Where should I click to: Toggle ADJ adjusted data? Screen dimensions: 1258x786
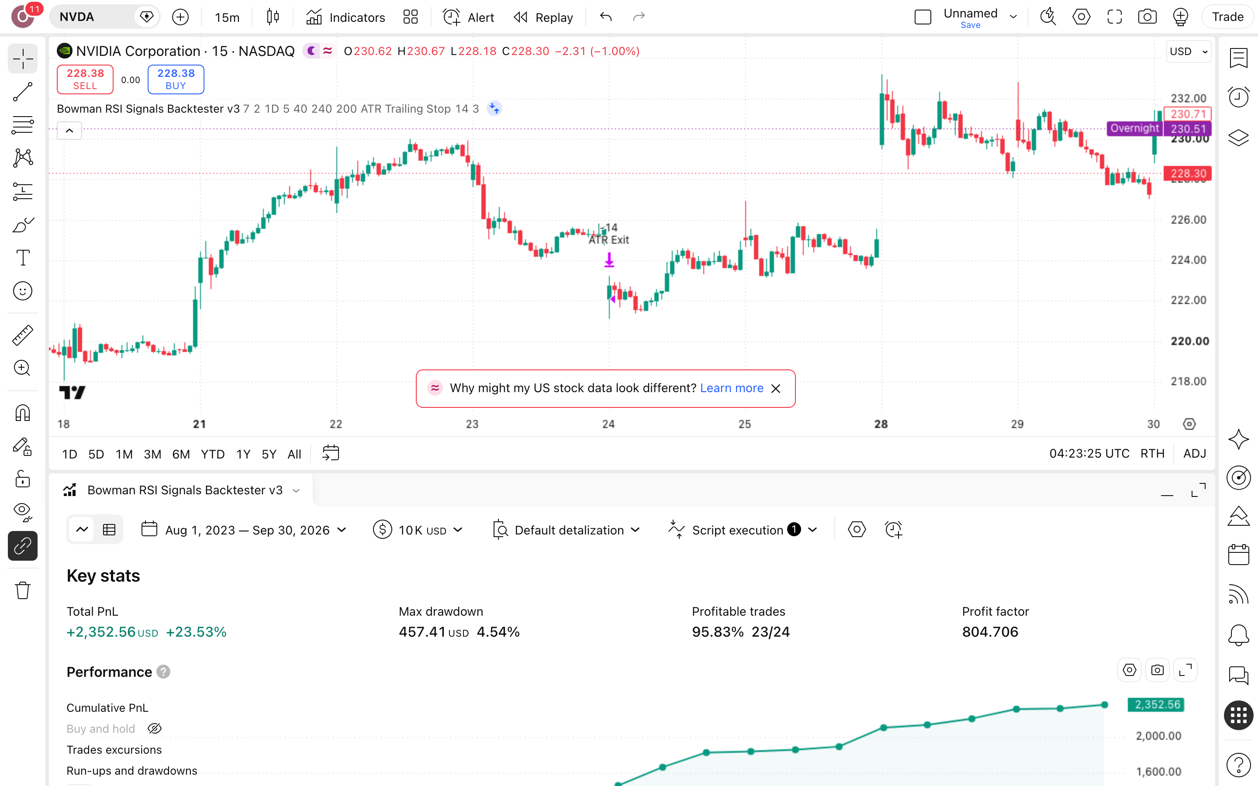pos(1195,453)
